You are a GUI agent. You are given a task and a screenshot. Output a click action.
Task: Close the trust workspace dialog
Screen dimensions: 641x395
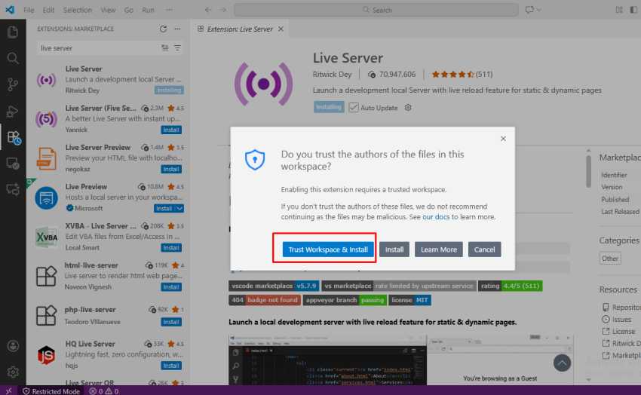coord(503,139)
